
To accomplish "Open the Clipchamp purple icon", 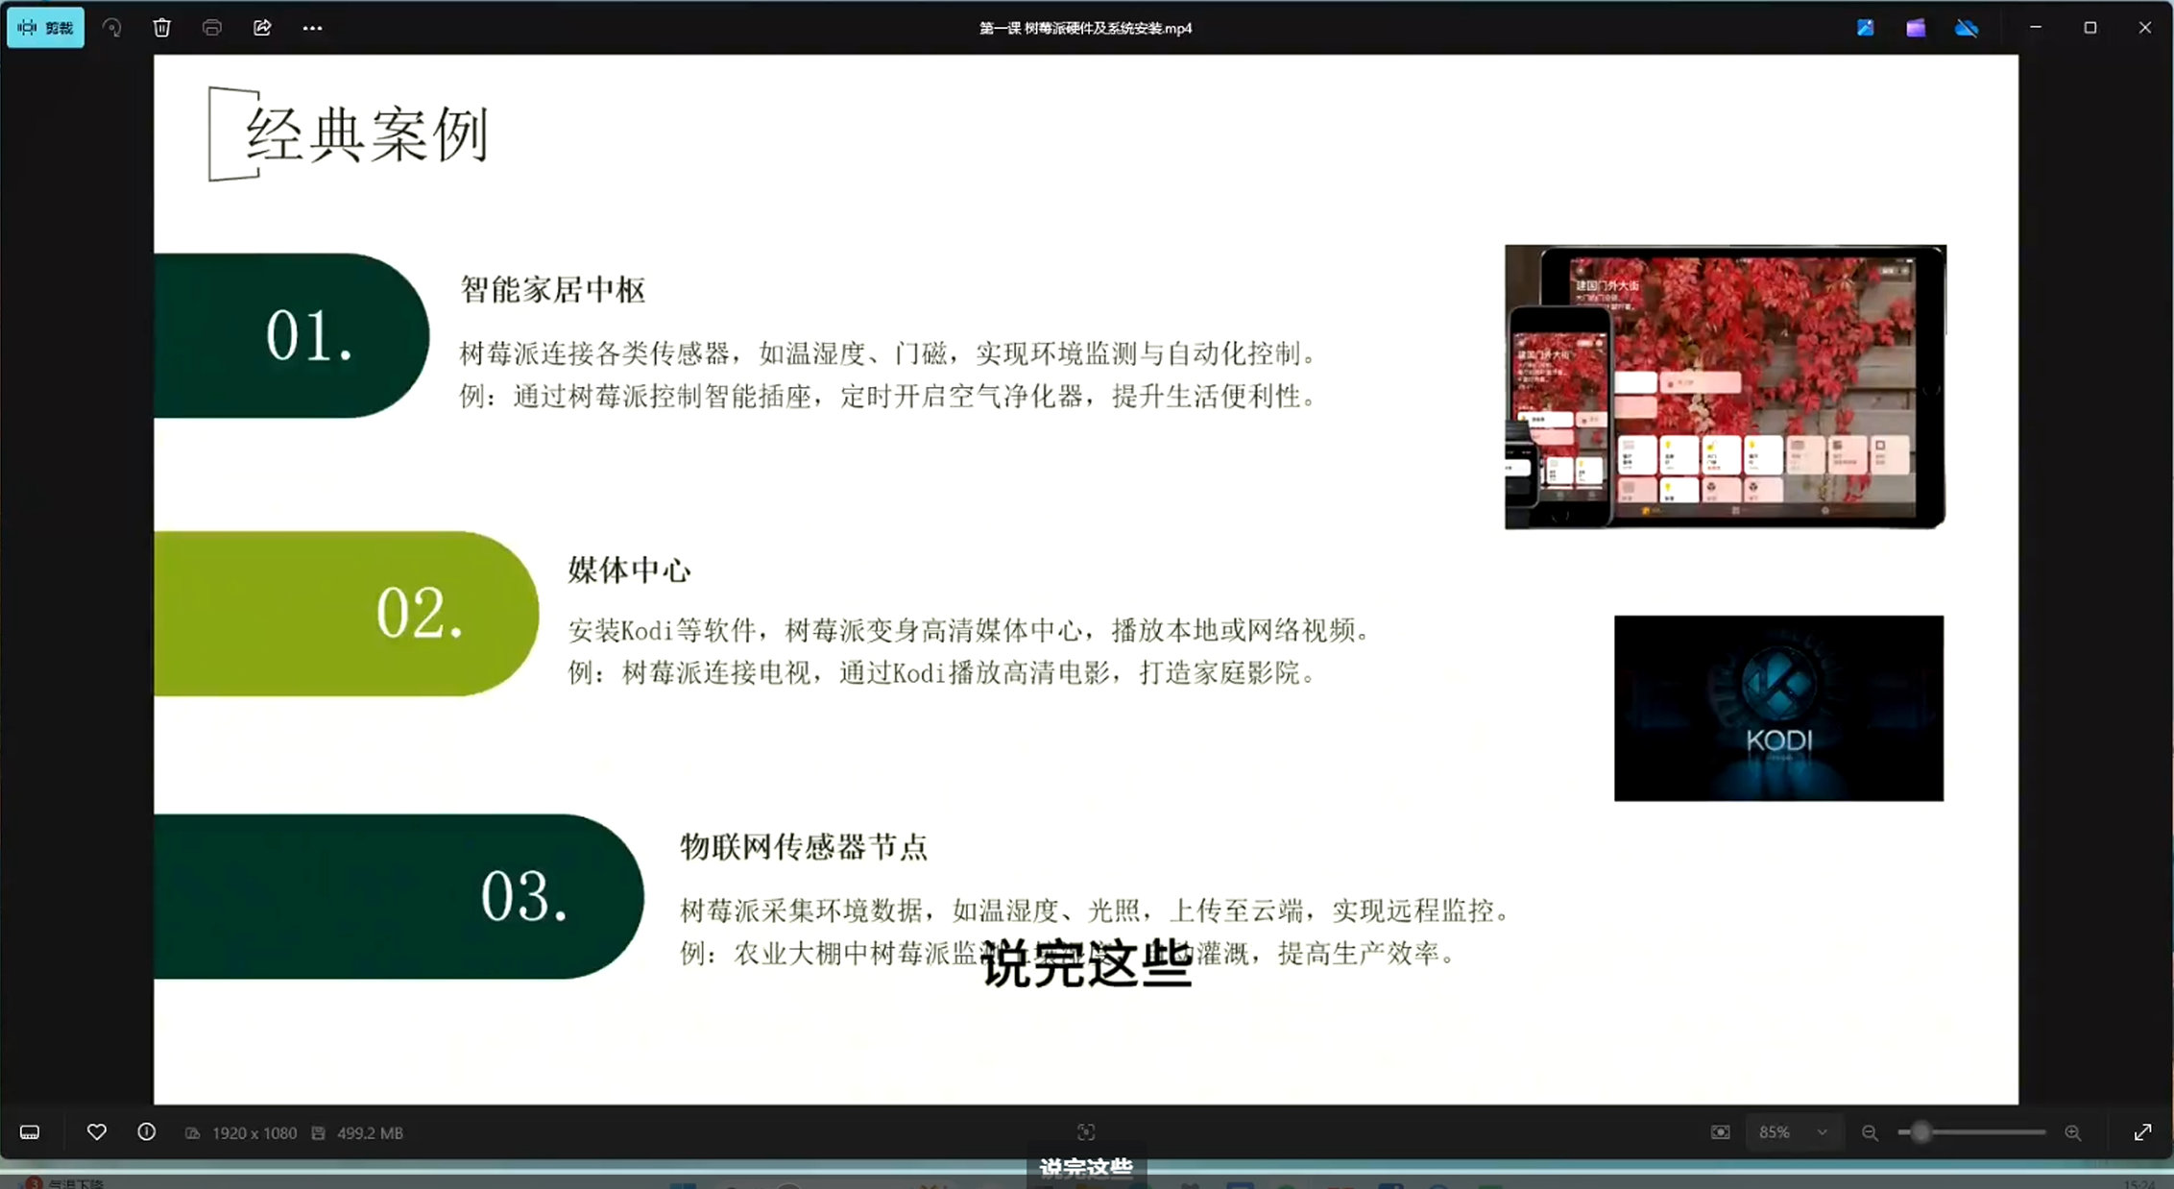I will click(1916, 28).
